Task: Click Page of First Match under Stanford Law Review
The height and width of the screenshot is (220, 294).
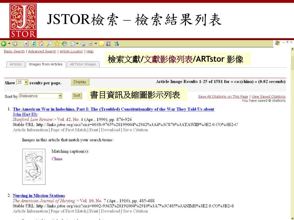Action: [x=69, y=130]
